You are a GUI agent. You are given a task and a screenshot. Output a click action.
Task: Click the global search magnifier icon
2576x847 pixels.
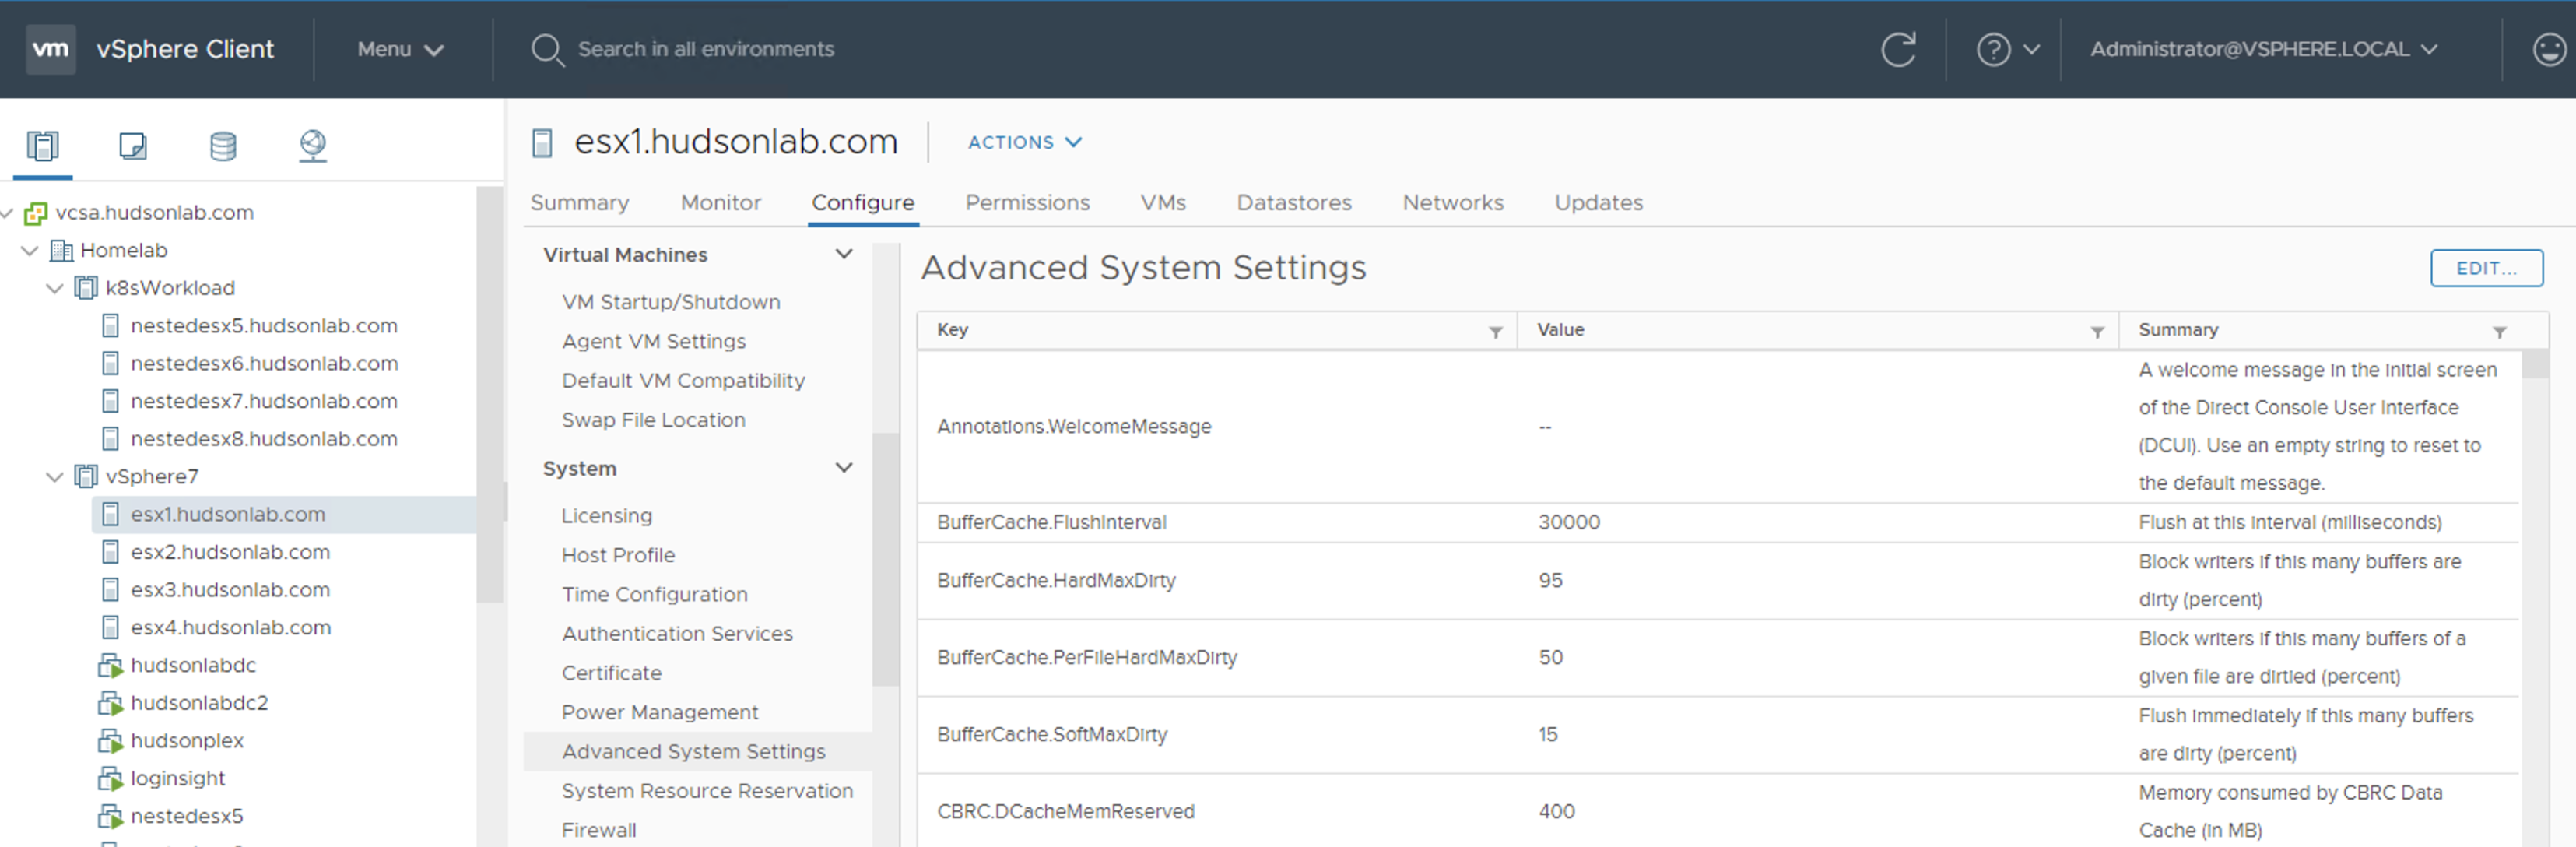(x=547, y=49)
